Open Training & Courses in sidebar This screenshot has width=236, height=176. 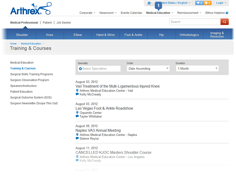(23, 68)
